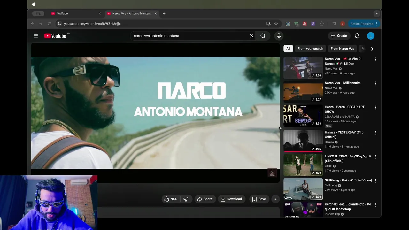Click the Download button
Image resolution: width=409 pixels, height=230 pixels.
click(x=231, y=199)
